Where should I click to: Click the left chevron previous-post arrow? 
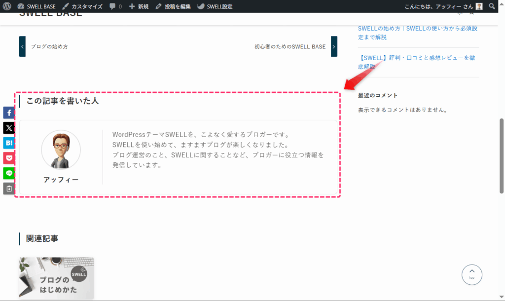point(22,46)
